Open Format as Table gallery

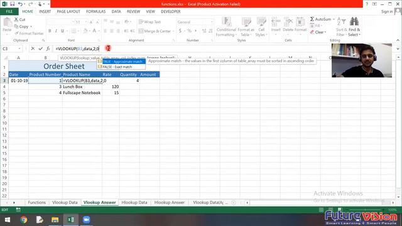click(x=246, y=27)
